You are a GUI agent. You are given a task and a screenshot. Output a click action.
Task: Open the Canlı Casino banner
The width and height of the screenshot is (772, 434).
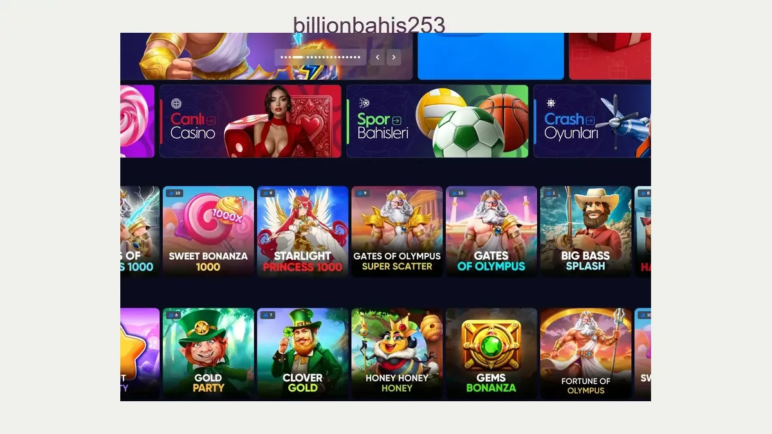251,121
